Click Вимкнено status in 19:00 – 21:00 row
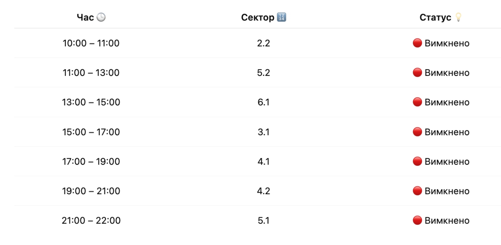Image resolution: width=501 pixels, height=245 pixels. (447, 191)
